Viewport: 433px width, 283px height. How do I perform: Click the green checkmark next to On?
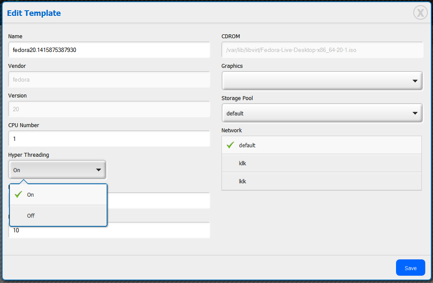click(x=18, y=195)
